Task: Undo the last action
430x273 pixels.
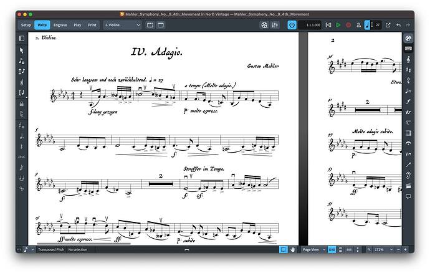Action: 398,25
